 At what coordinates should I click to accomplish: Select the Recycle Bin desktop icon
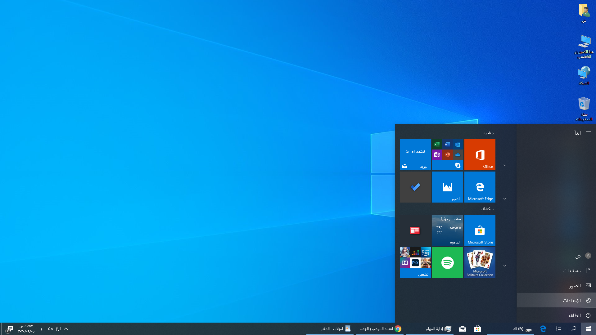coord(584,109)
